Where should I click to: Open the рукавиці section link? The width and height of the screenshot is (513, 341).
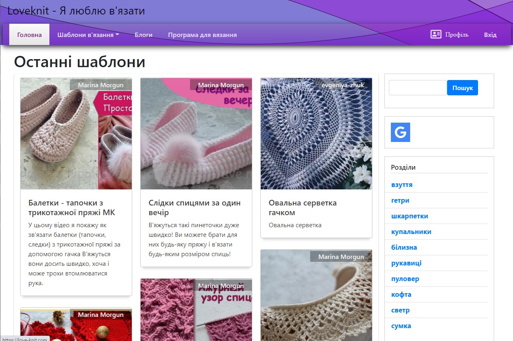point(407,263)
